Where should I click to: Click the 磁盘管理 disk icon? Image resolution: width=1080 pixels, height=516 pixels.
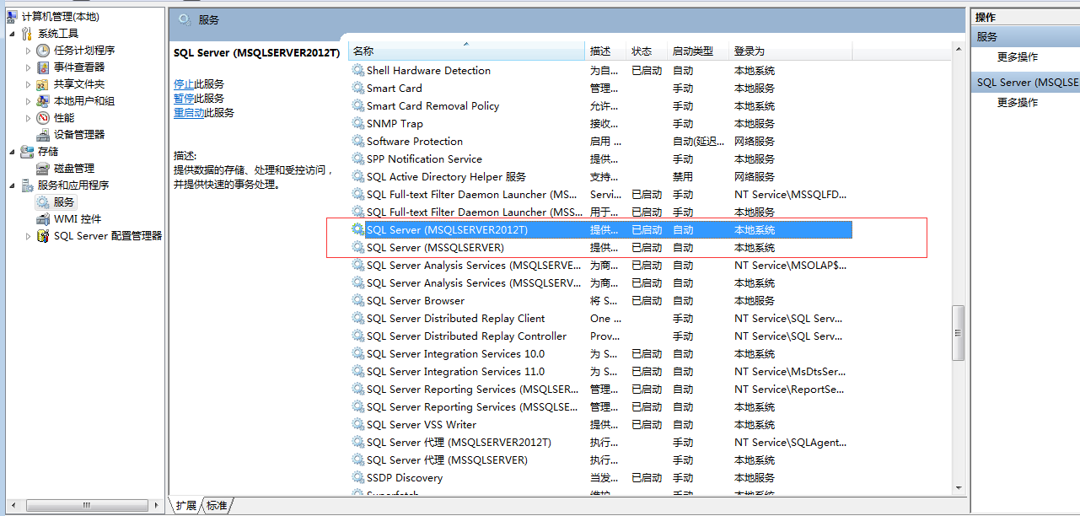(43, 169)
